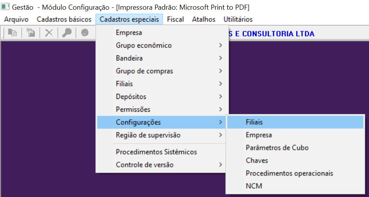This screenshot has width=369, height=197.
Task: Select Filiais in Configurações submenu
Action: point(254,122)
